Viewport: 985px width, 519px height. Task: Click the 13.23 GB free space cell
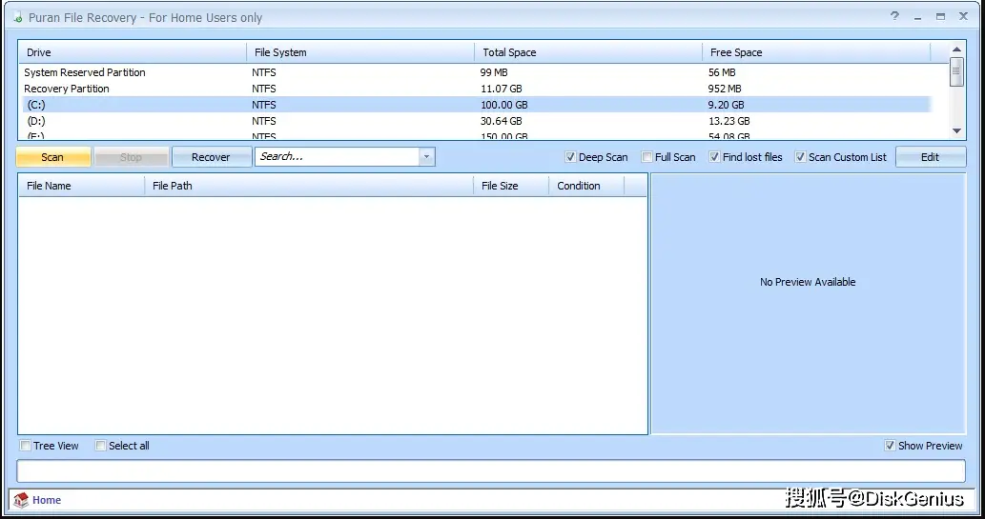(728, 121)
